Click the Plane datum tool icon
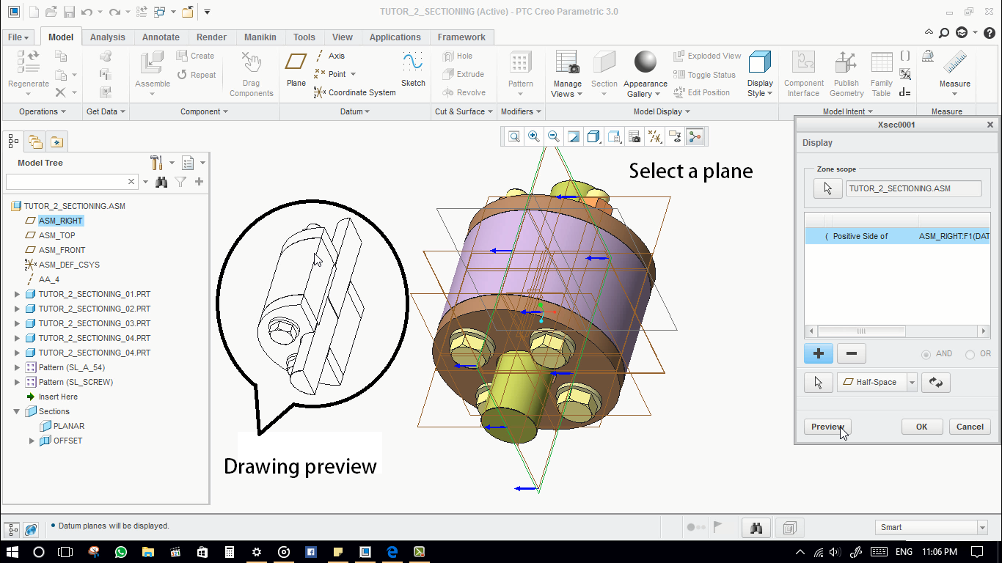This screenshot has width=1002, height=563. pos(296,62)
